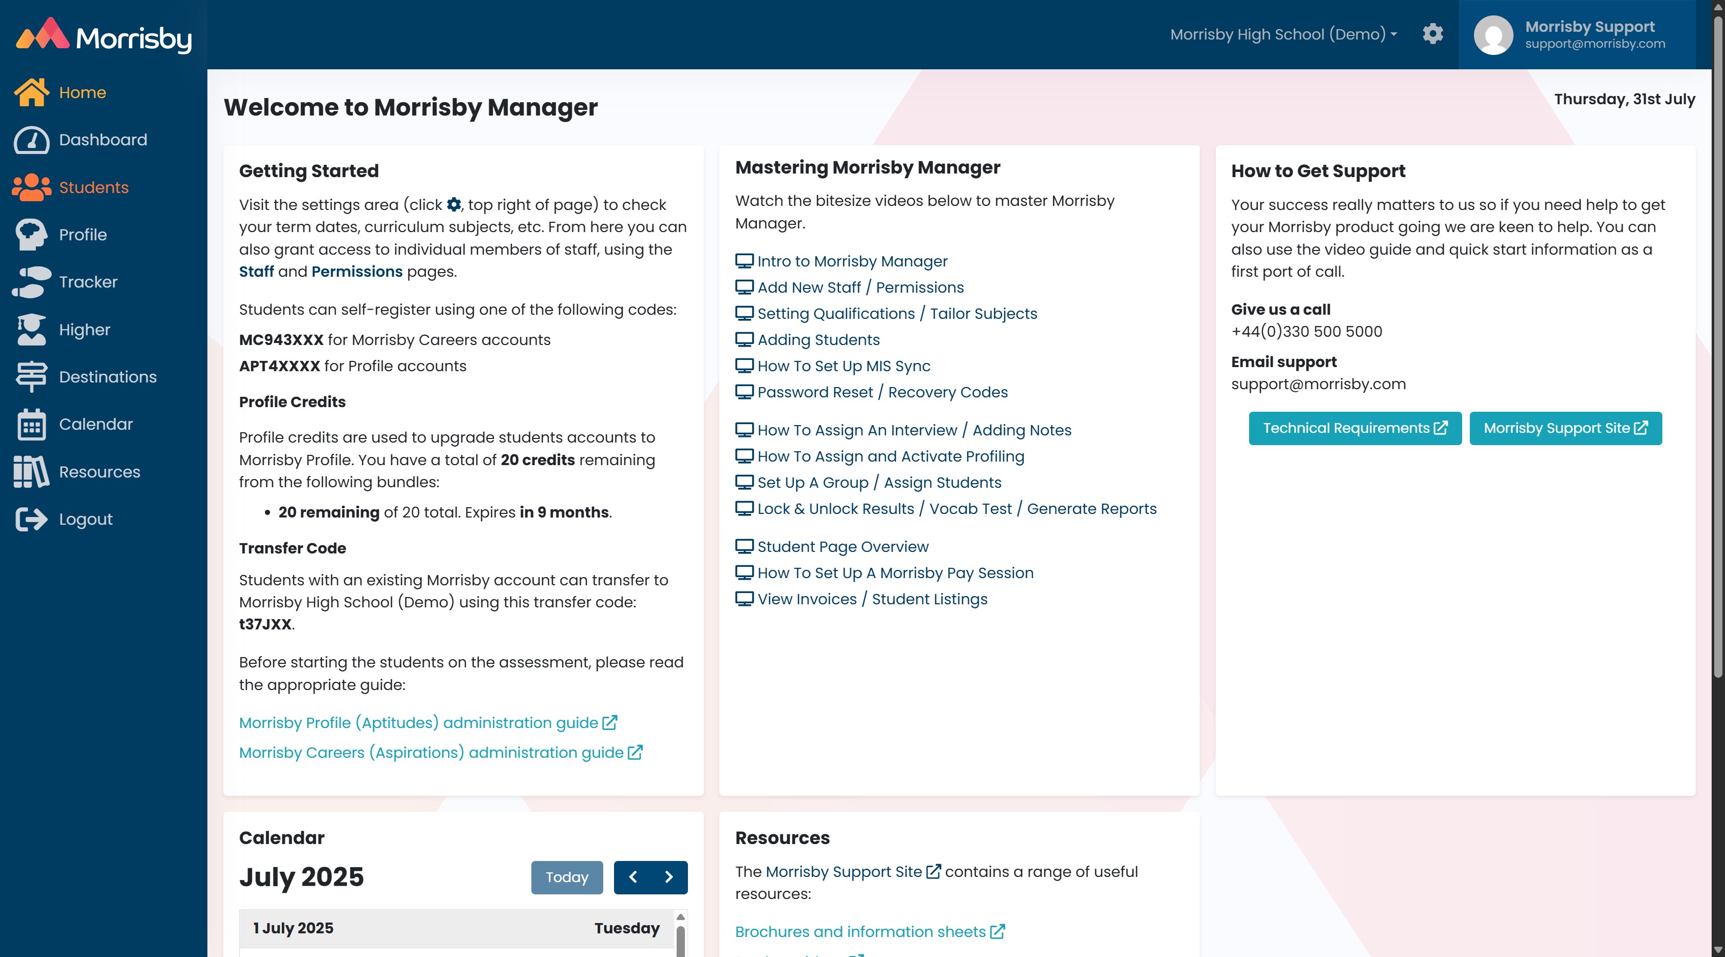Click the July 2025 calendar heading

(x=301, y=876)
